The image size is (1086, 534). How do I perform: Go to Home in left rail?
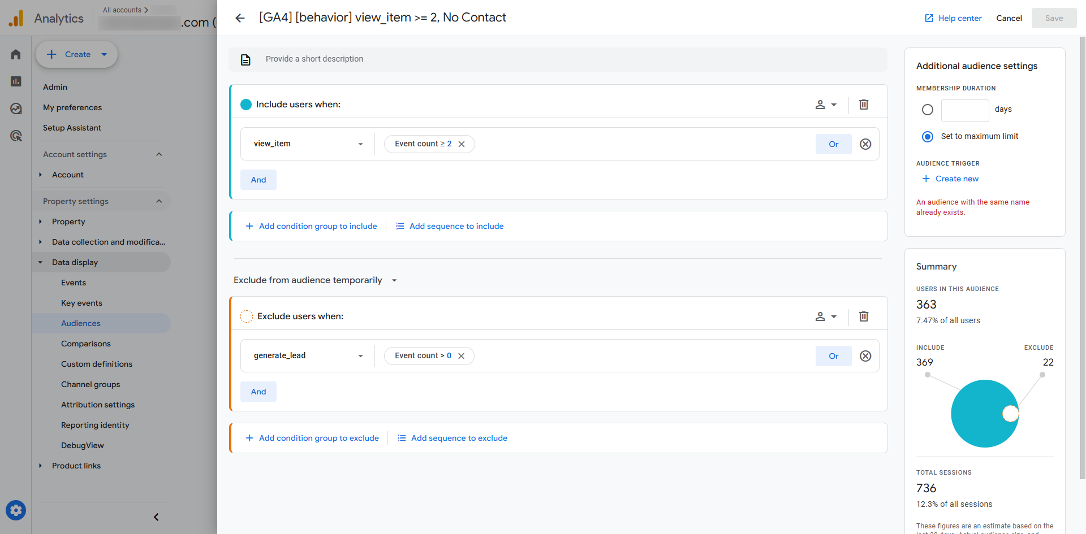[x=16, y=54]
